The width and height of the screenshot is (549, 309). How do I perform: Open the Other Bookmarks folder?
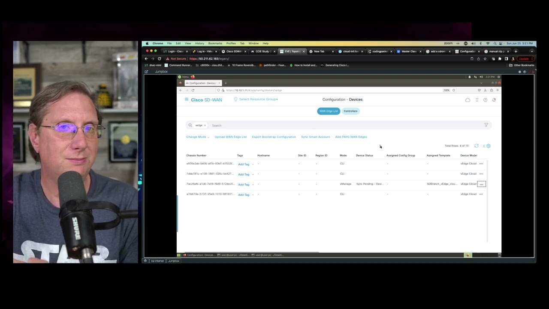click(522, 65)
